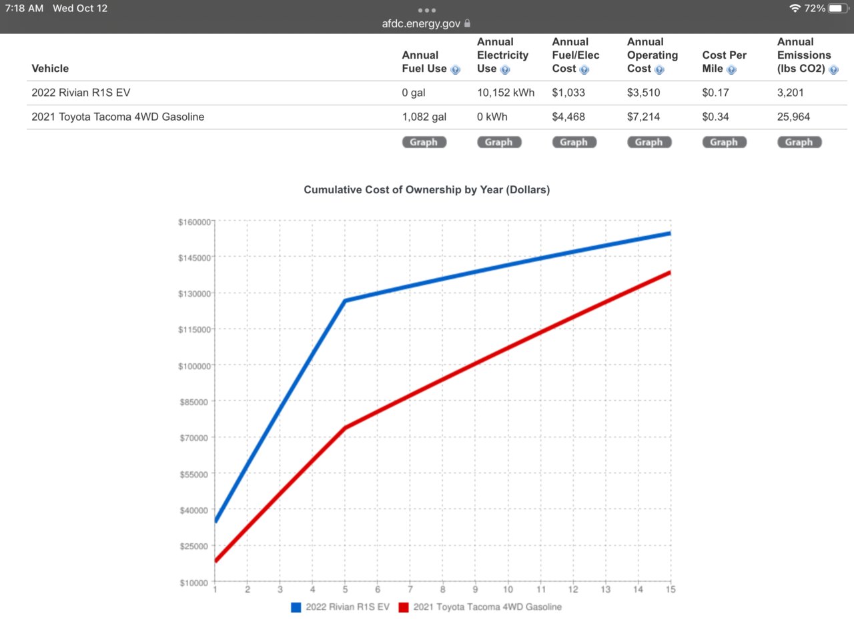Click the '10,152 kWh' electricity value
The width and height of the screenshot is (854, 640).
tap(506, 93)
